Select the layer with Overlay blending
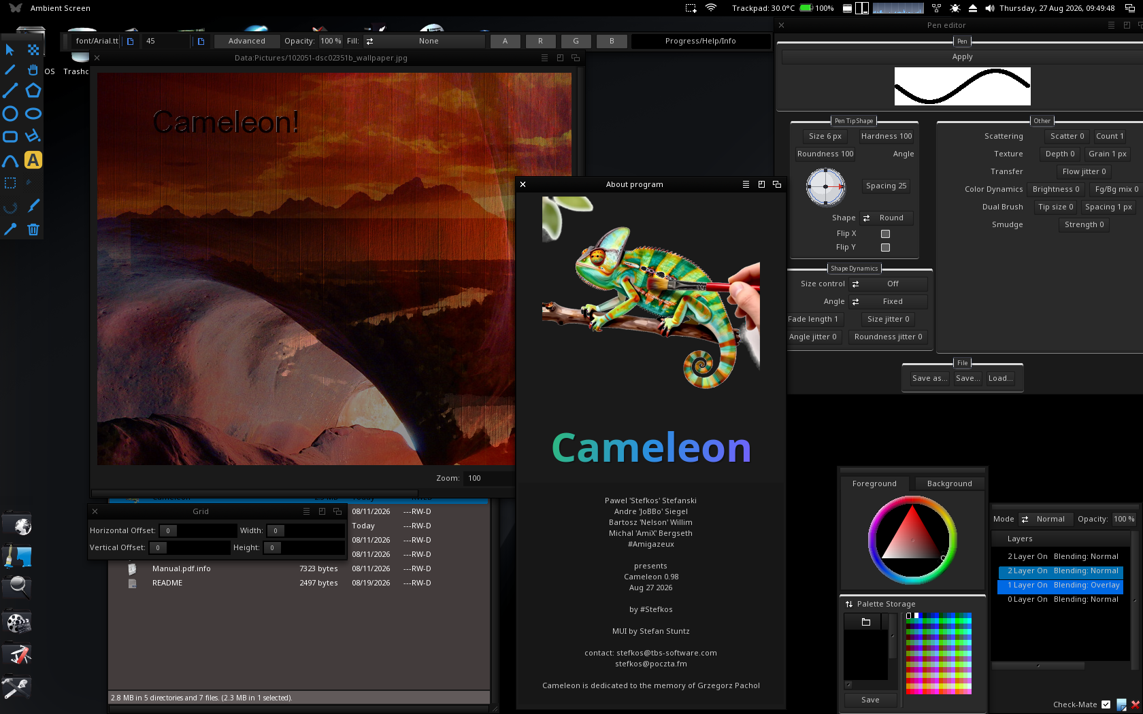 coord(1060,585)
